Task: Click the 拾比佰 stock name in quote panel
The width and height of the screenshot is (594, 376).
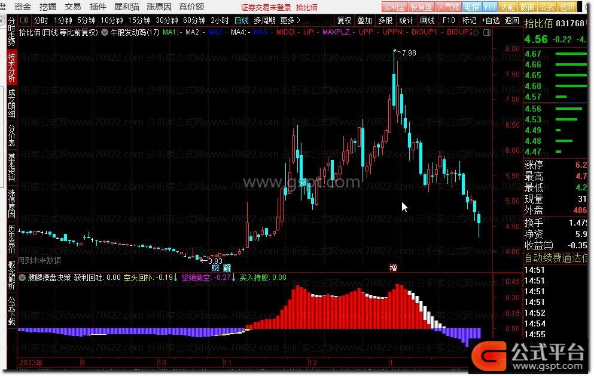Action: click(538, 23)
